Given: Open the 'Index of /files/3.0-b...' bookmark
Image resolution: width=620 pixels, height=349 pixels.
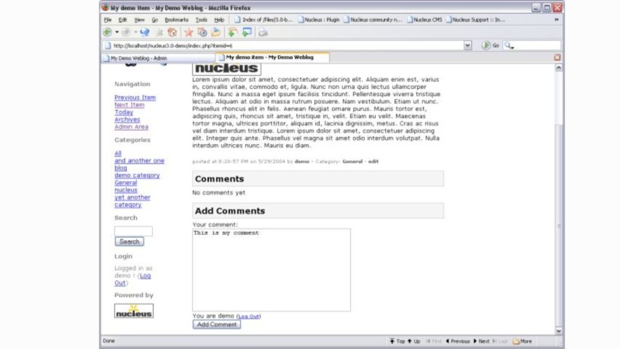Looking at the screenshot, I should [x=263, y=19].
